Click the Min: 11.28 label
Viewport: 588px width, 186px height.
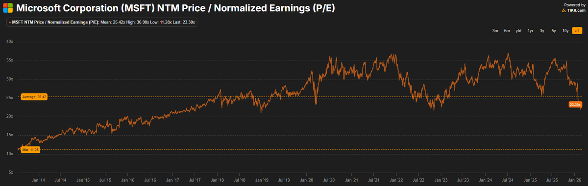[x=30, y=150]
